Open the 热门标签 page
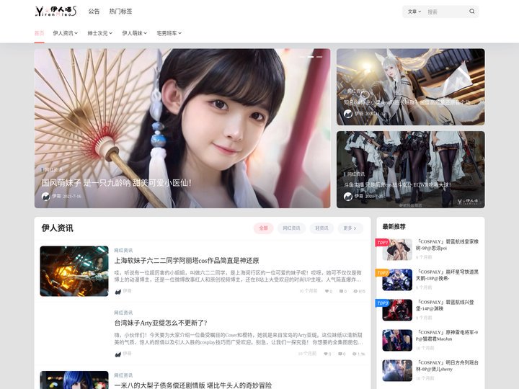The height and width of the screenshot is (389, 519). (120, 12)
